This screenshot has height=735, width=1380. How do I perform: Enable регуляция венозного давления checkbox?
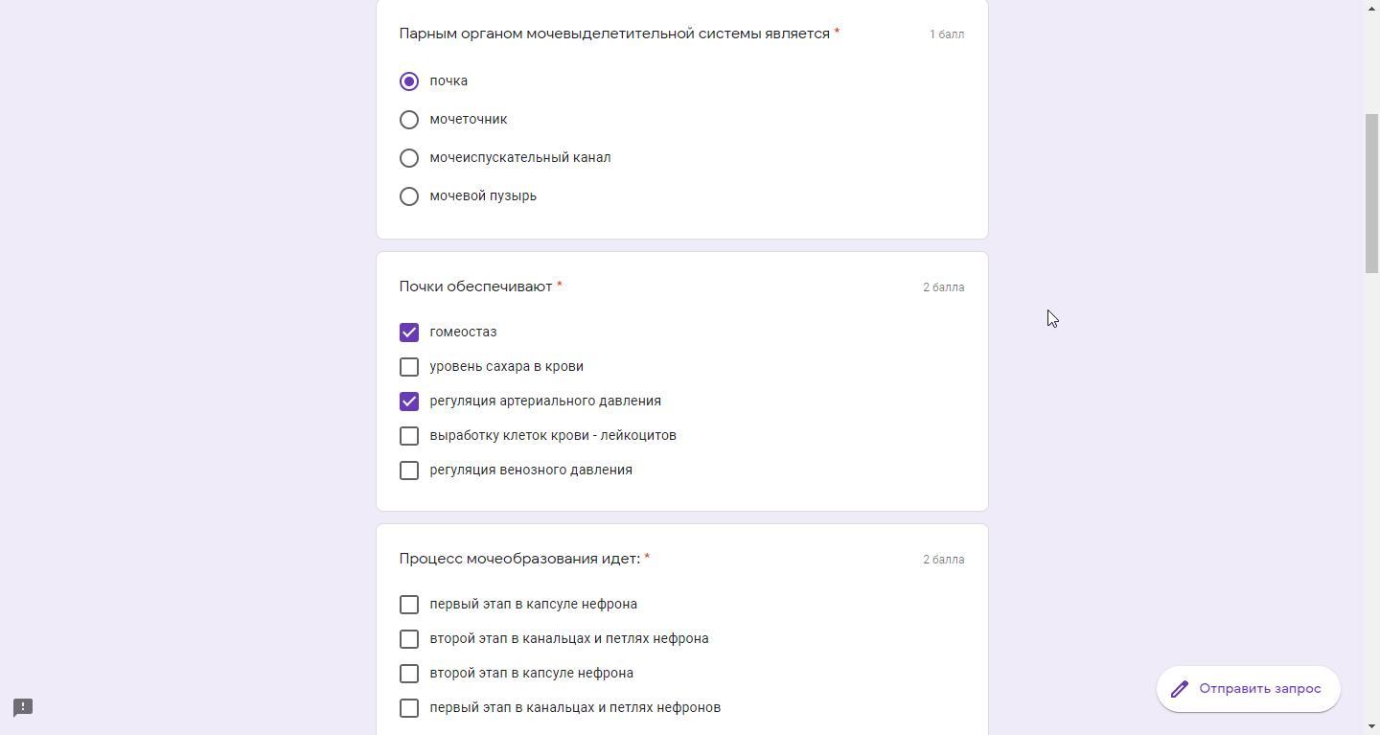(x=409, y=471)
